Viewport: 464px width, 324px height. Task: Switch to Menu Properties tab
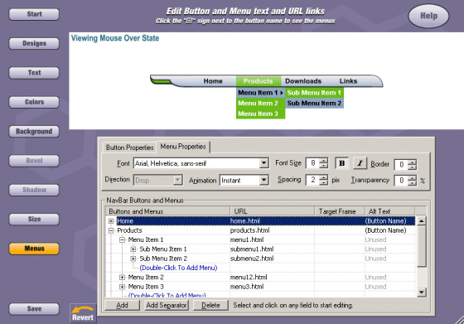click(x=183, y=147)
